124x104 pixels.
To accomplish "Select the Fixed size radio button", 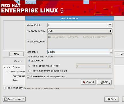I will tap(29, 61).
